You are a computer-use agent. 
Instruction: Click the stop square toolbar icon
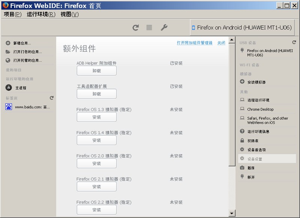coord(149,27)
